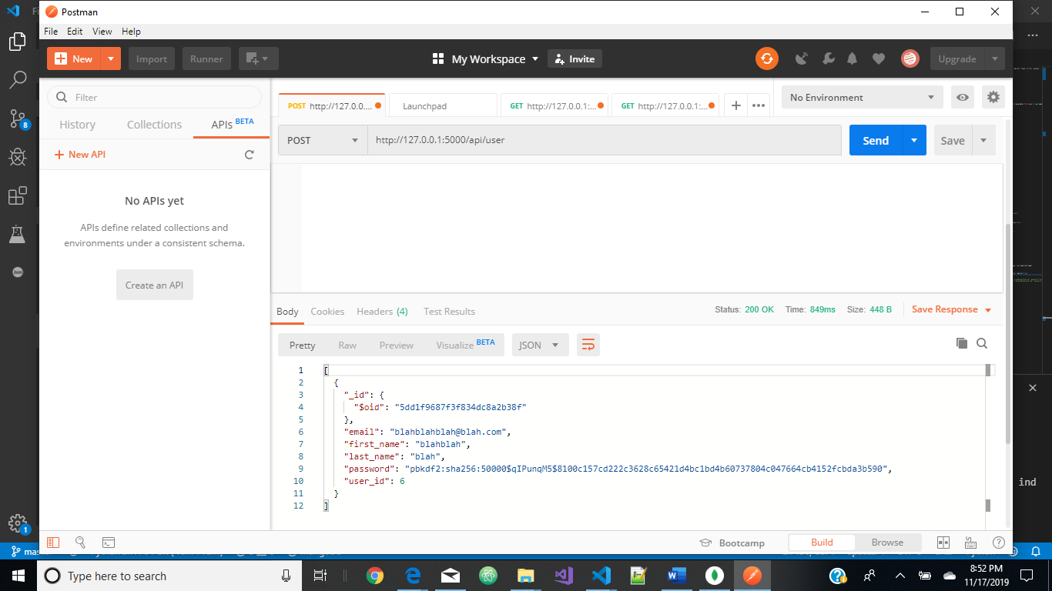This screenshot has height=591, width=1052.
Task: Open the New button dropdown arrow
Action: click(111, 58)
